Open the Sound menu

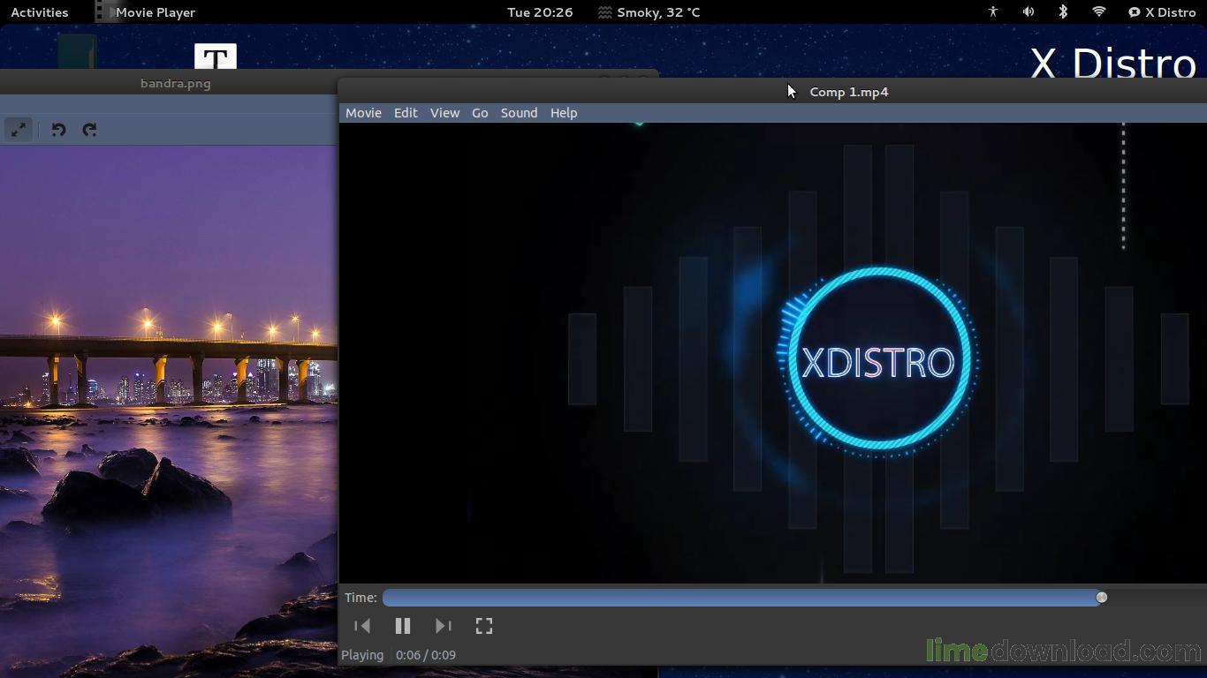tap(519, 113)
